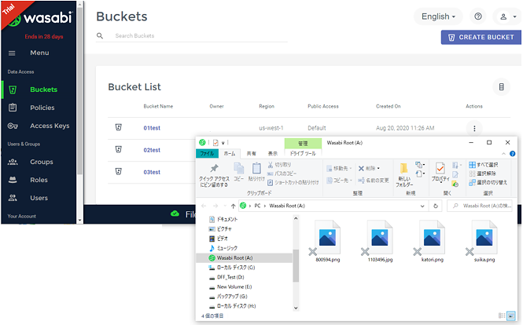Screen dimensions: 523x325
Task: Open the コピー先 dropdown
Action: click(339, 181)
